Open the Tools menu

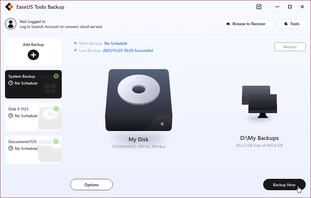291,24
